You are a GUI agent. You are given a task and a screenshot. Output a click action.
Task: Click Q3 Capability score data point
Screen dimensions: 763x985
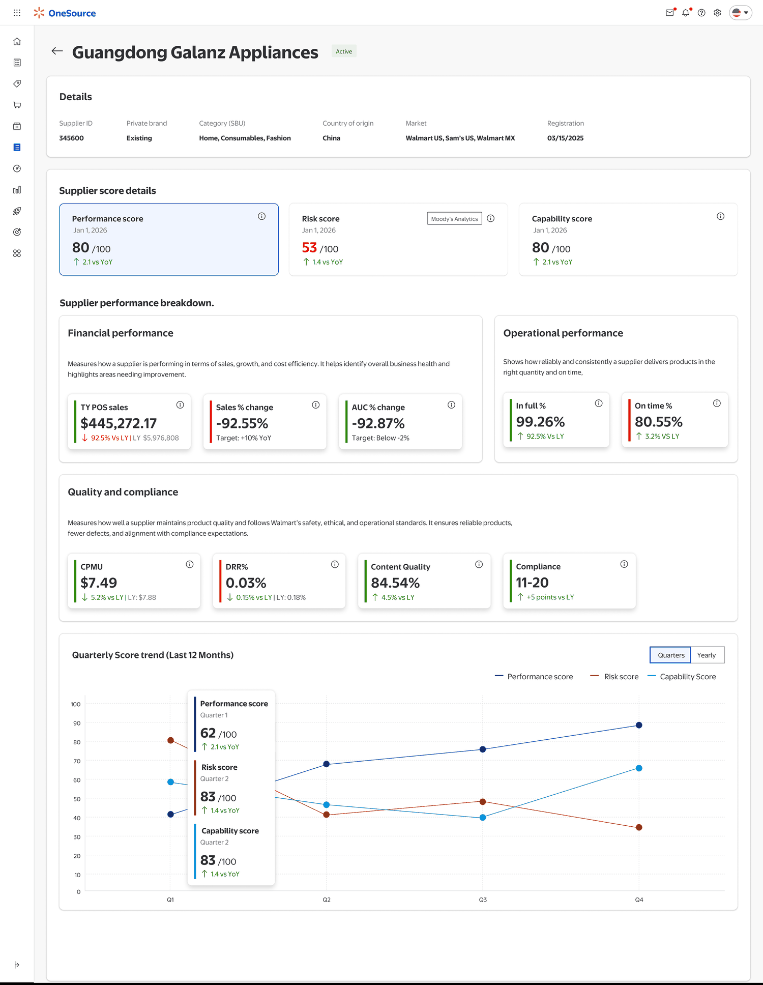(x=483, y=818)
